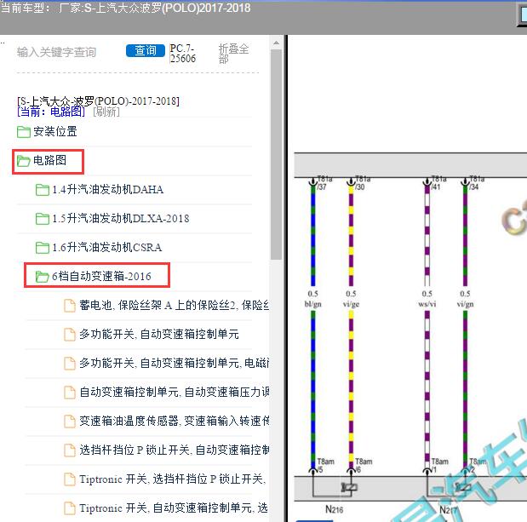
Task: Click connector label T8am/6
Action: click(364, 466)
